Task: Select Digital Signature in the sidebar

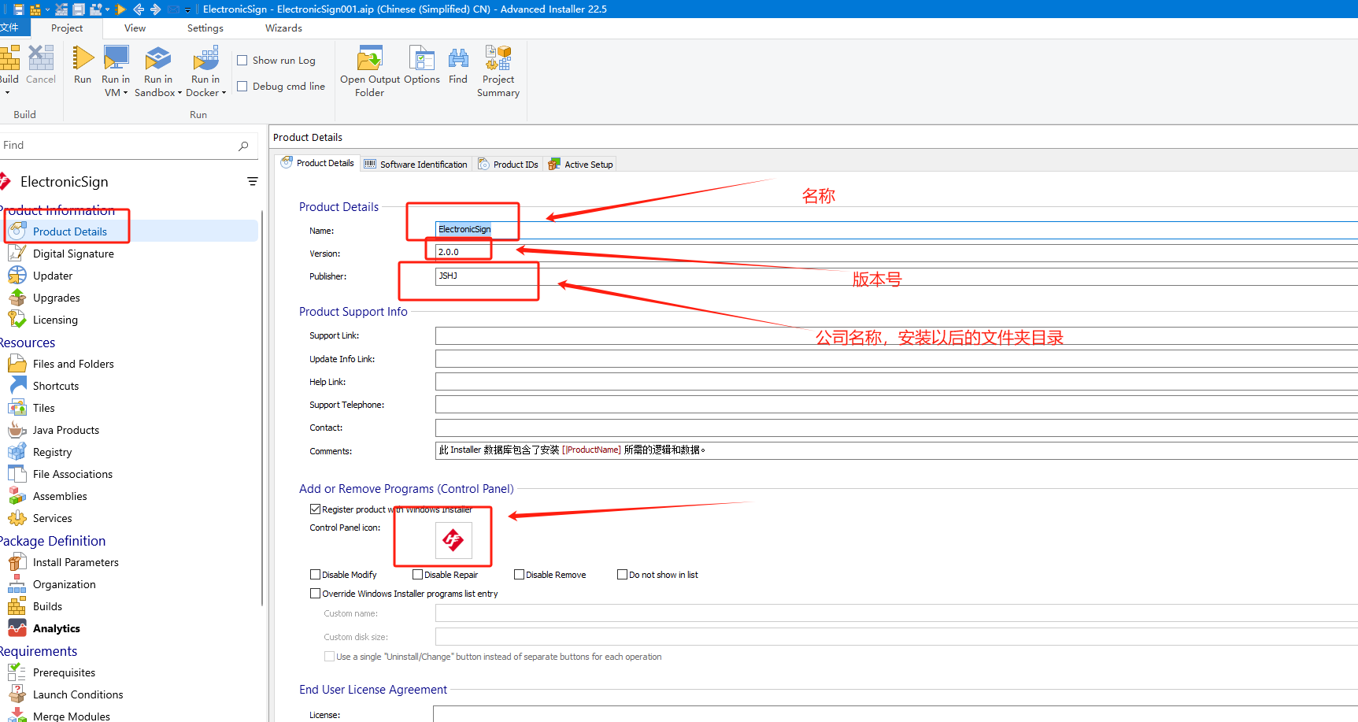Action: point(73,254)
